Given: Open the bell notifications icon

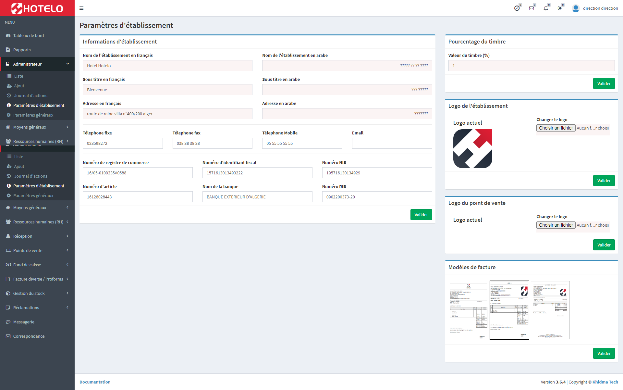Looking at the screenshot, I should [x=545, y=8].
